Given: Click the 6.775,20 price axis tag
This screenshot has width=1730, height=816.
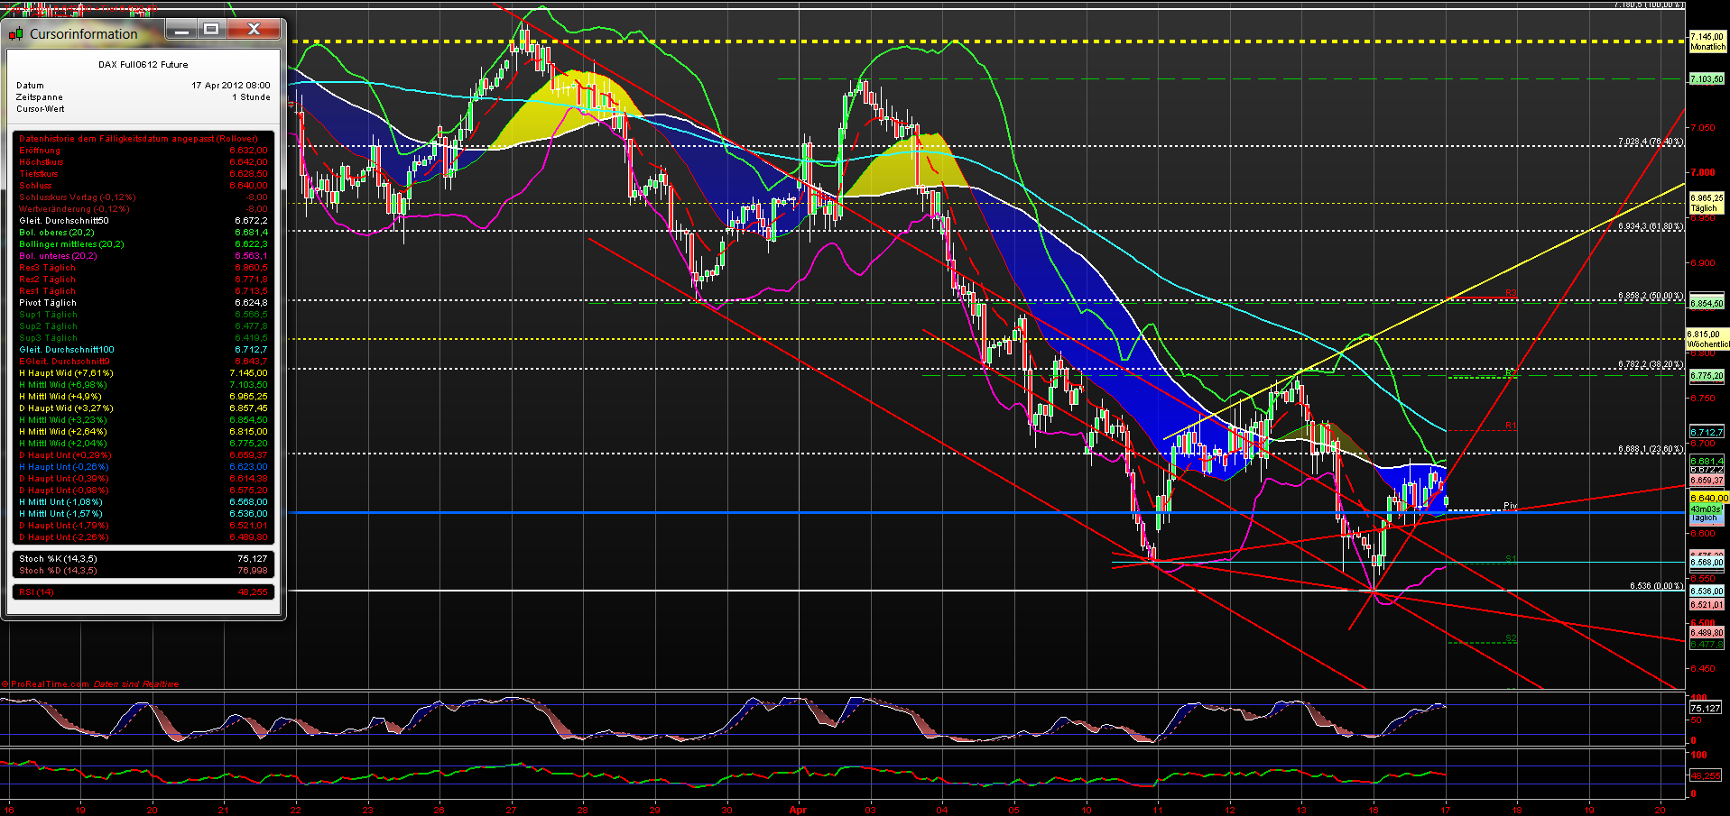Looking at the screenshot, I should (1707, 376).
